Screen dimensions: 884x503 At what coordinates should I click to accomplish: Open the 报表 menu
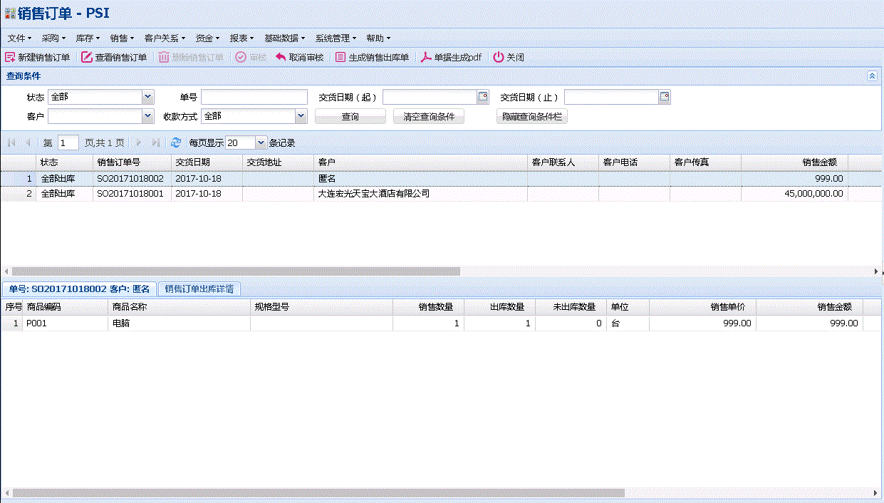(241, 38)
